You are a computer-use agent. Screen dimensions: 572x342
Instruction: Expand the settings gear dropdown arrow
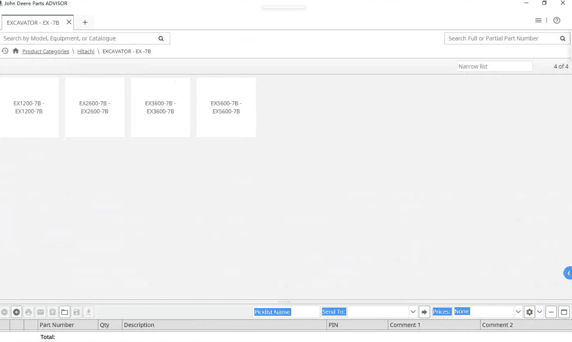click(540, 312)
